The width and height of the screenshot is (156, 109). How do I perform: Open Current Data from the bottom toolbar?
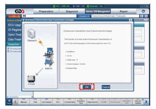70,102
